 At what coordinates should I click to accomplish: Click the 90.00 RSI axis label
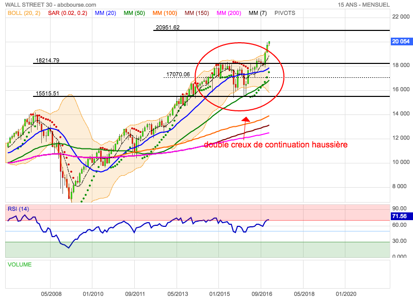pyautogui.click(x=400, y=208)
